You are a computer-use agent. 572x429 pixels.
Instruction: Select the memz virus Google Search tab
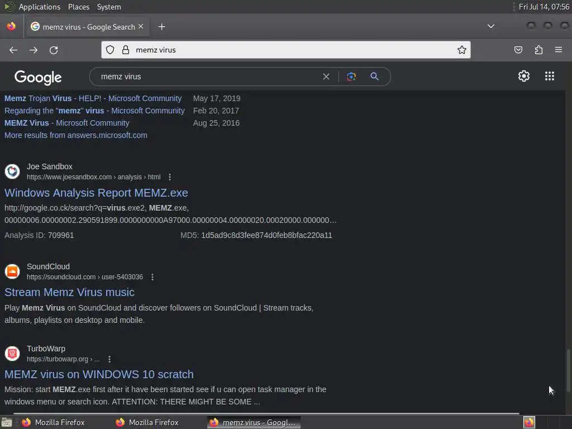(88, 27)
